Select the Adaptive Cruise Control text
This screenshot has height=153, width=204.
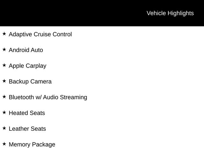40,34
